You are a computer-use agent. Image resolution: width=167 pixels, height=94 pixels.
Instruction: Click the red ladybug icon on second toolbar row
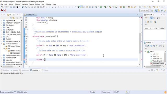click(2, 10)
